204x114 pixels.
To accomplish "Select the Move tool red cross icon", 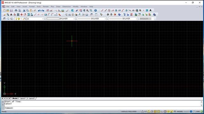I will (x=21, y=15).
